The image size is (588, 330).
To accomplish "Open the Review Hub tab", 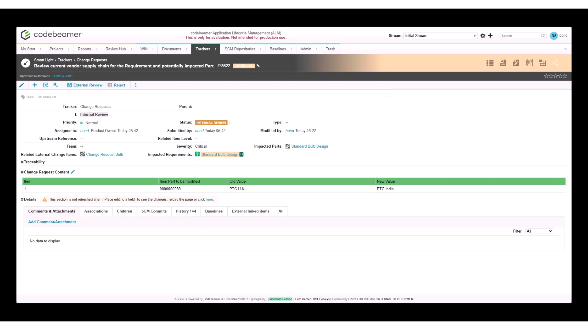I will tap(116, 49).
